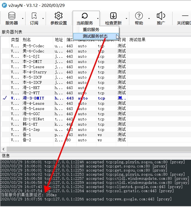The image size is (191, 207).
Task: Click the server list horizontal scrollbar
Action: point(94,149)
